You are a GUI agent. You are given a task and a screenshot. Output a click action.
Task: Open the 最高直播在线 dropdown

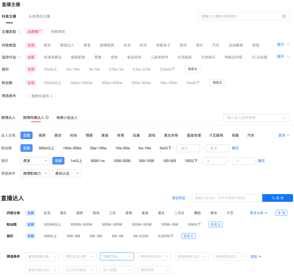pyautogui.click(x=42, y=256)
